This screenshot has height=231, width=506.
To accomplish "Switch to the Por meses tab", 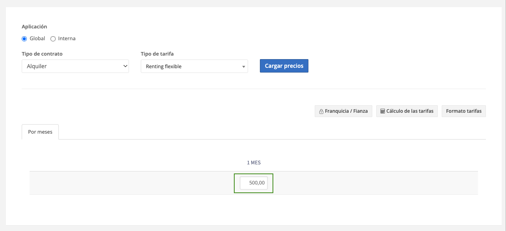I will 40,132.
